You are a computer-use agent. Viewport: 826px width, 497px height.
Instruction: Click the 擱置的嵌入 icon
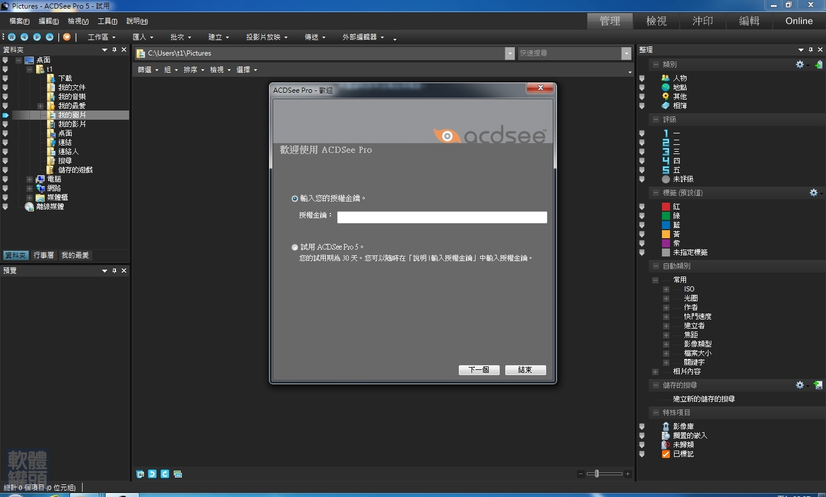click(665, 436)
